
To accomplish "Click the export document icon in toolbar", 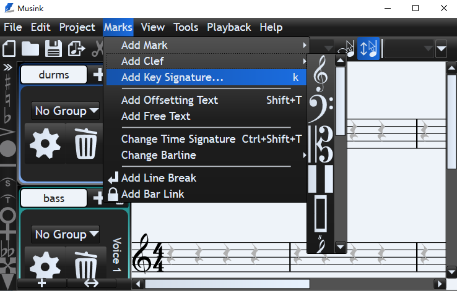I will [x=76, y=48].
